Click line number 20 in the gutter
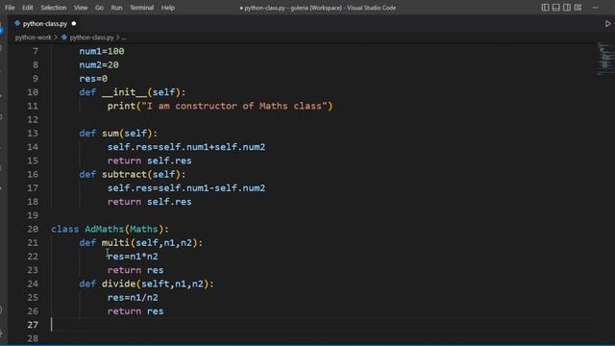615x346 pixels. [x=33, y=229]
